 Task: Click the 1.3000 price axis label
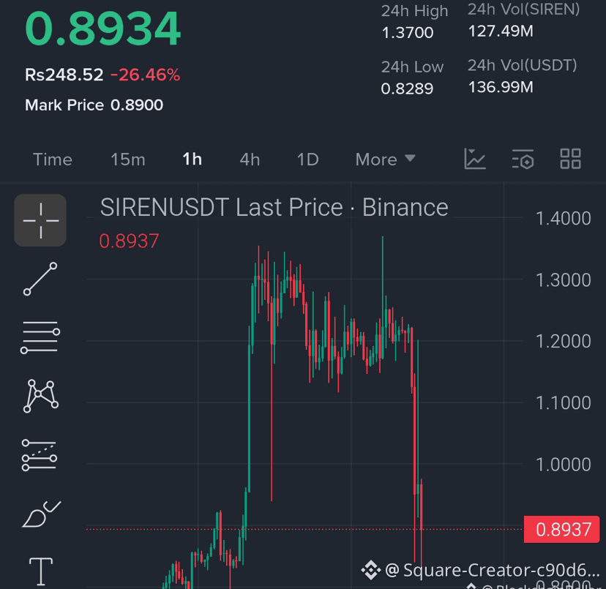coord(563,280)
